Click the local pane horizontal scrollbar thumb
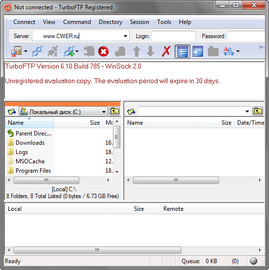The width and height of the screenshot is (269, 270). tap(46, 180)
